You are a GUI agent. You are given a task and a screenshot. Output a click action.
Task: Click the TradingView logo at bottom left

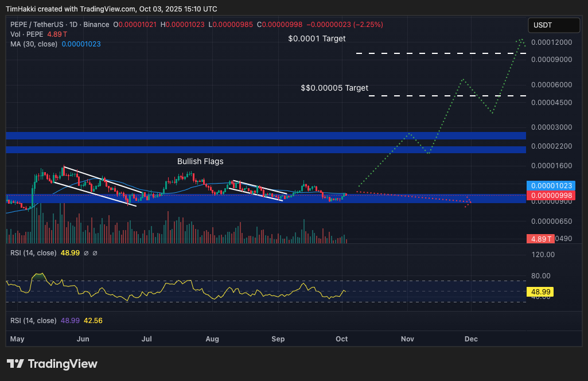click(52, 364)
